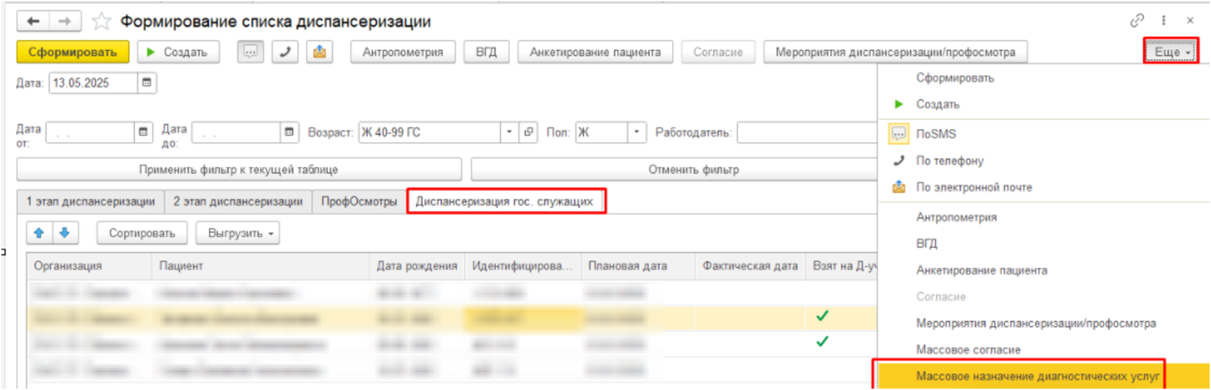Add form to favorites with star icon

(x=101, y=21)
